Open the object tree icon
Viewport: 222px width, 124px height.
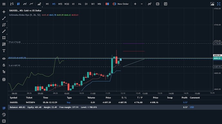pyautogui.click(x=4, y=72)
